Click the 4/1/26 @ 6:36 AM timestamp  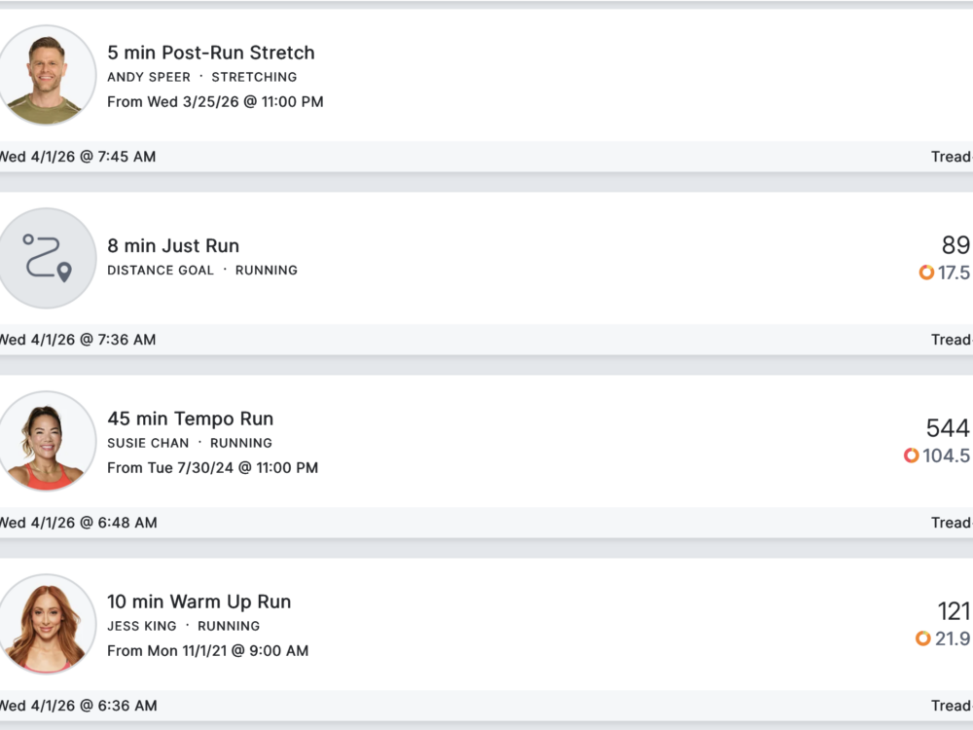click(x=78, y=706)
